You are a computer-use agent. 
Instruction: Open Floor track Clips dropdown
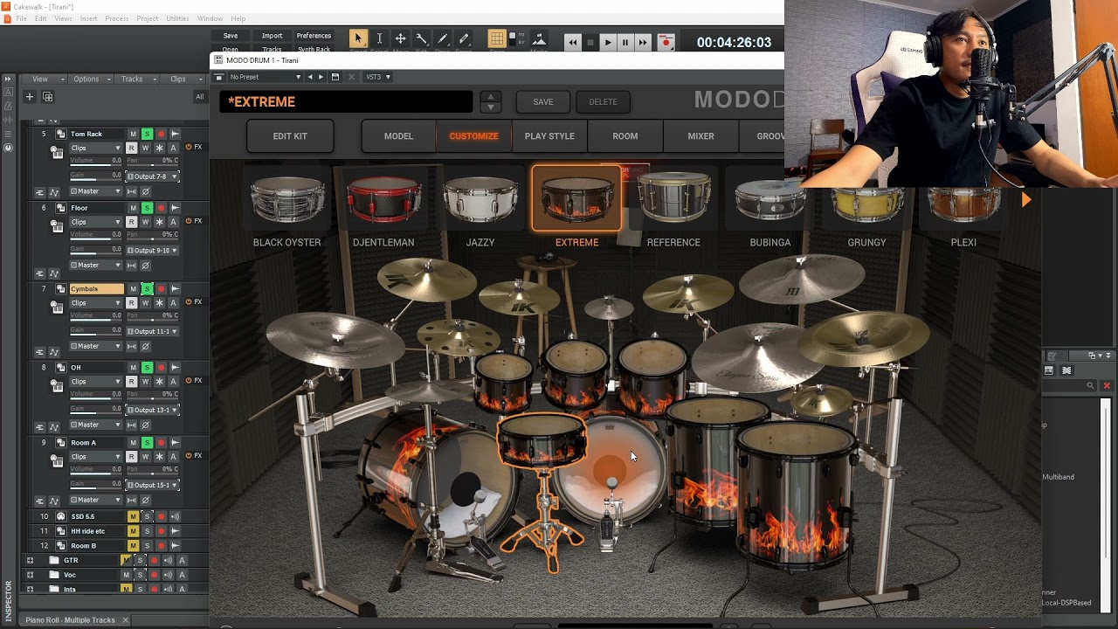(94, 222)
